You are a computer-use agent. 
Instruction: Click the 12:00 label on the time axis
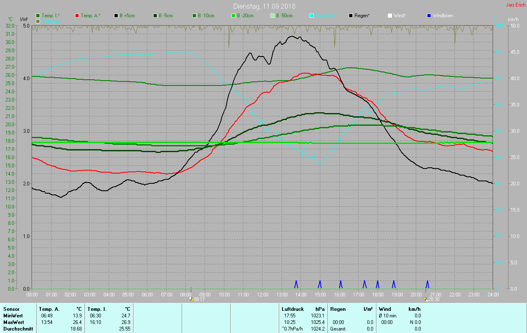point(263,295)
